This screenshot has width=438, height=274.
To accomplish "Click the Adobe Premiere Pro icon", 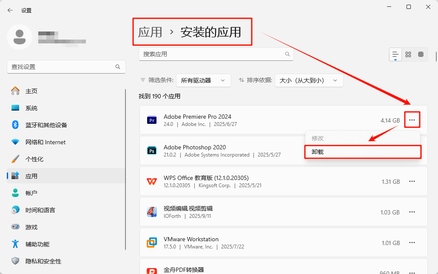I will point(152,120).
